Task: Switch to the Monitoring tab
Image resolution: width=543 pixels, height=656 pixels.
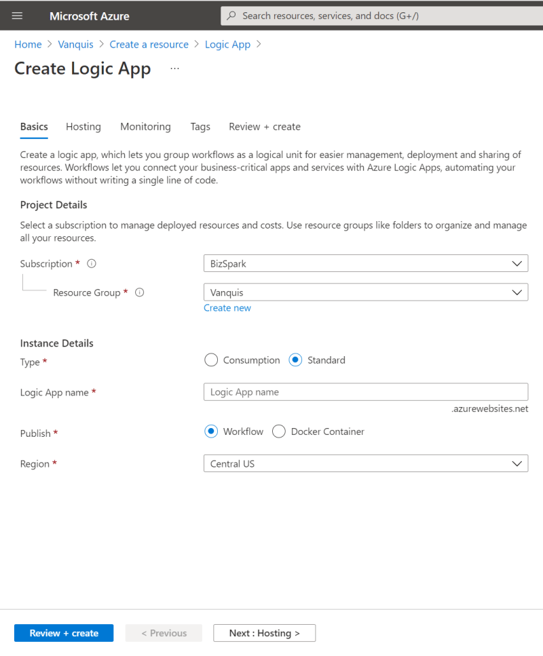Action: pos(145,127)
